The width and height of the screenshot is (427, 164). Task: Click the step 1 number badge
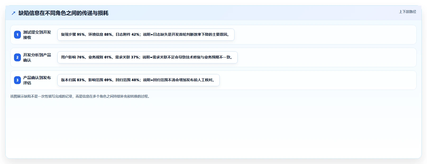(x=17, y=35)
